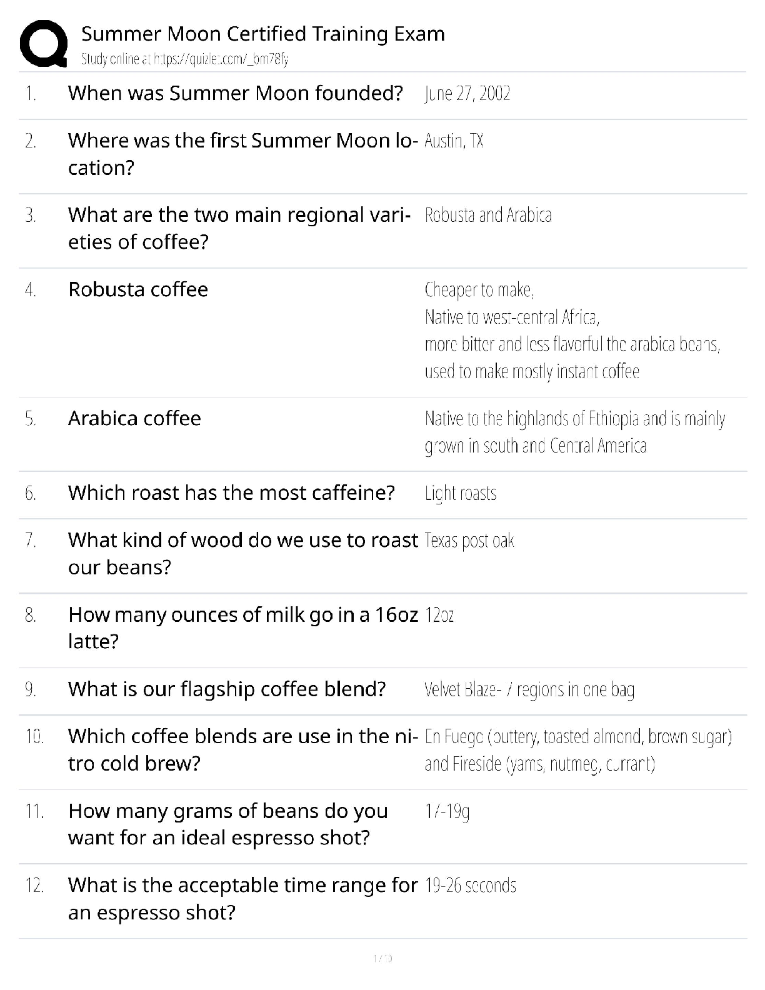The image size is (765, 990).
Task: Click the Light roasts answer
Action: tap(461, 494)
